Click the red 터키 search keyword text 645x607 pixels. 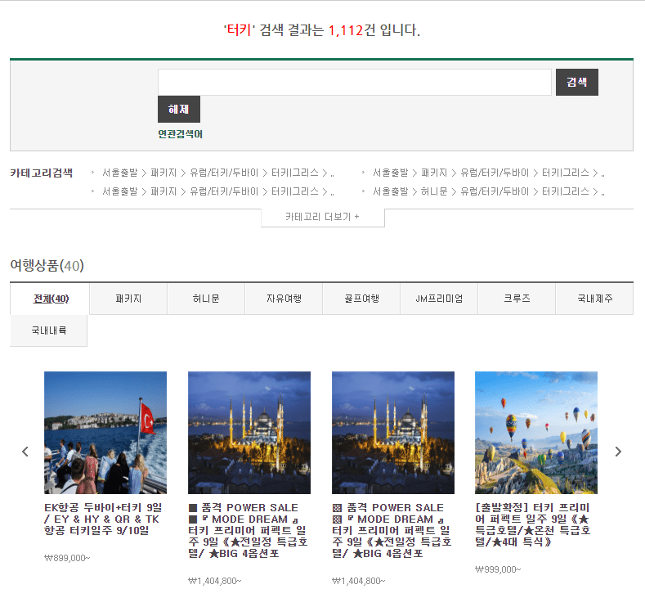tap(240, 30)
